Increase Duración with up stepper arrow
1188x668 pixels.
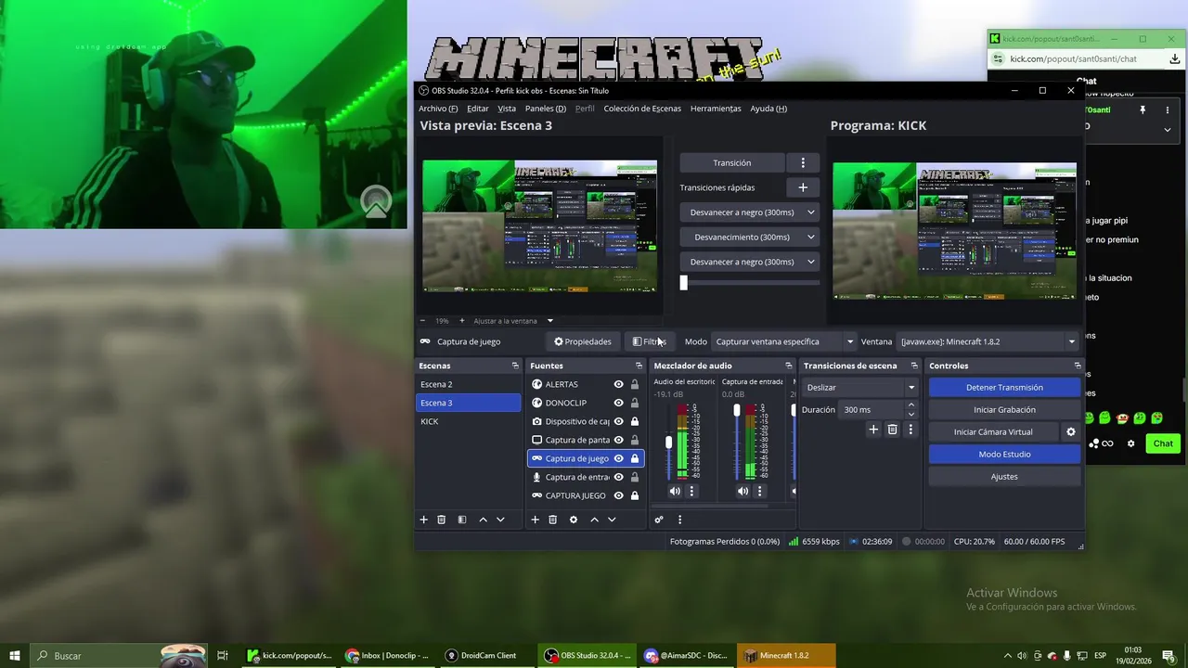910,405
